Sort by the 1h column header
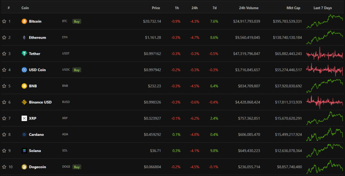Screen dimensions: 345x176 177,8
